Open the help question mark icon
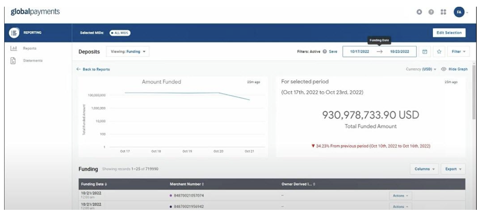 [431, 12]
